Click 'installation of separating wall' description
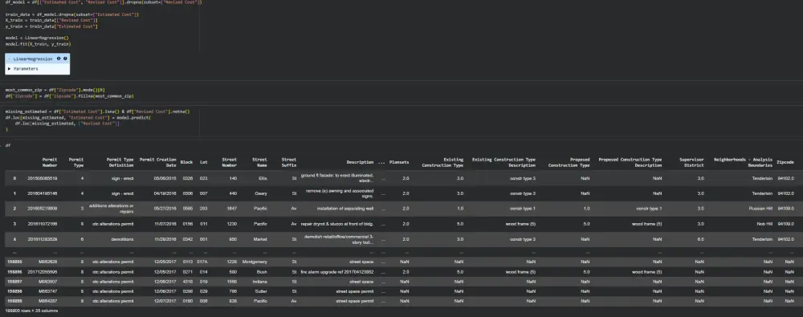 click(x=345, y=209)
